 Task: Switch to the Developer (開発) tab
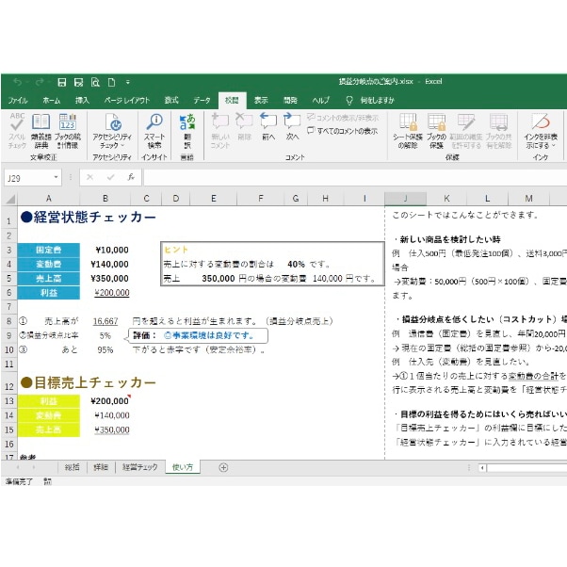coord(290,100)
